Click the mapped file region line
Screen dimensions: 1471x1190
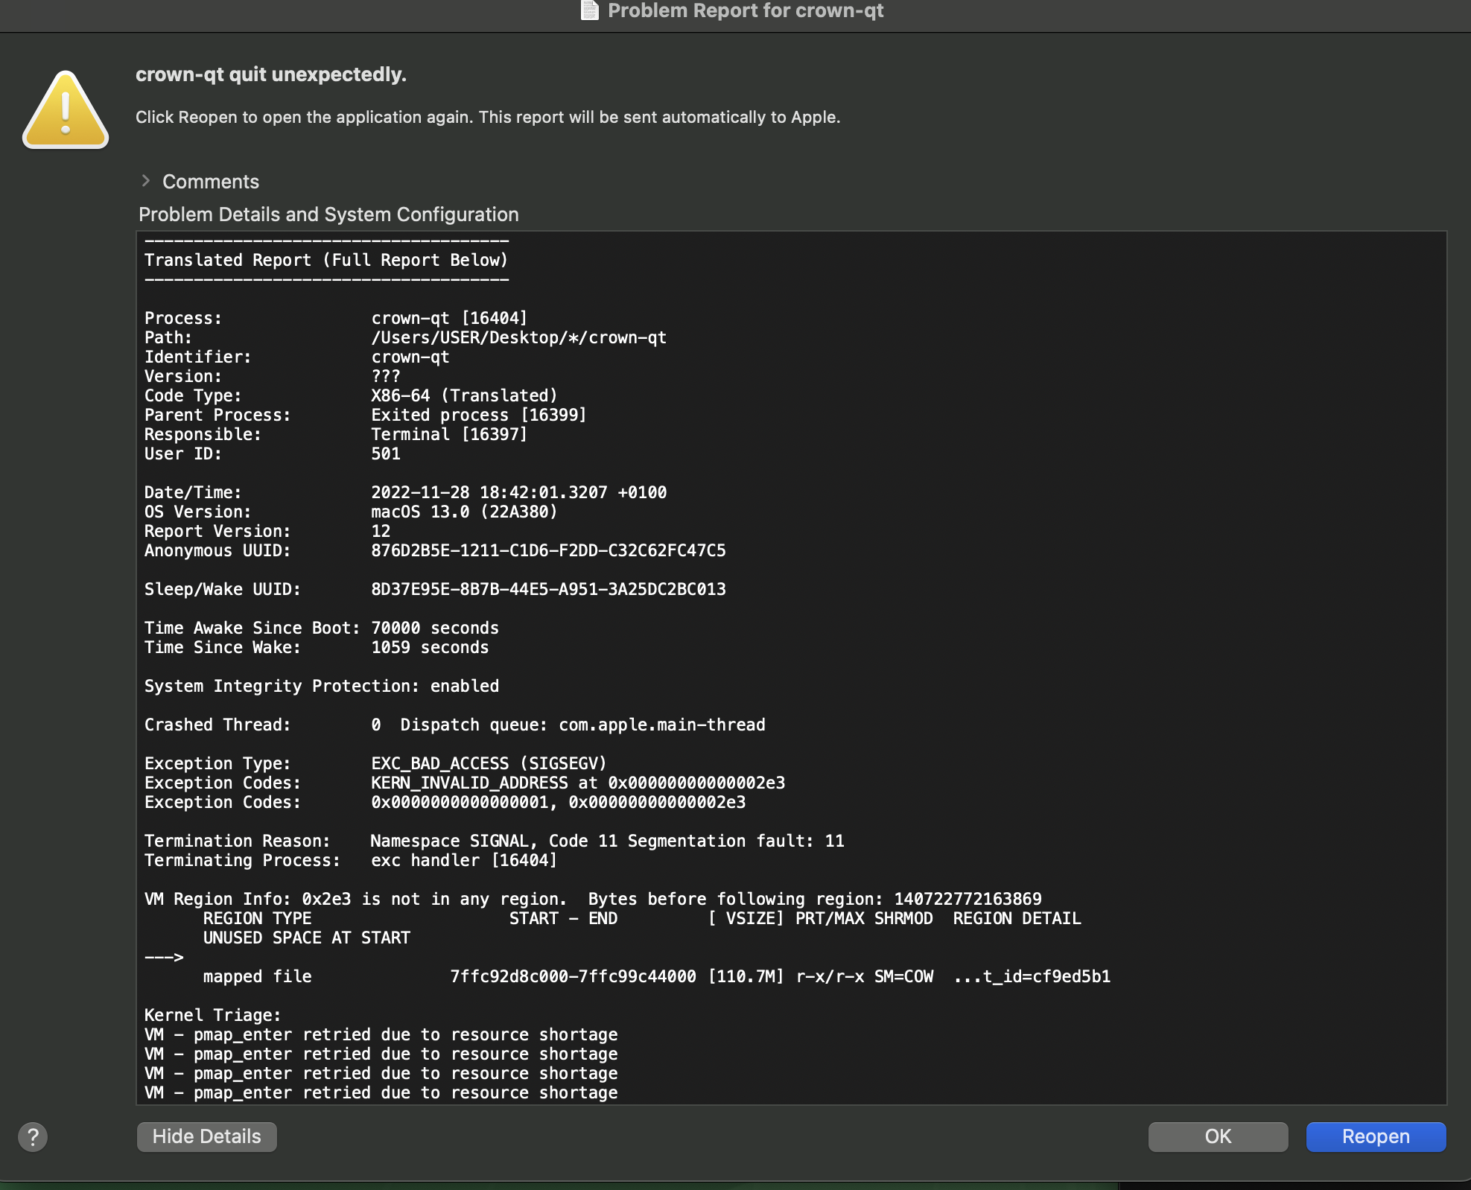tap(655, 976)
